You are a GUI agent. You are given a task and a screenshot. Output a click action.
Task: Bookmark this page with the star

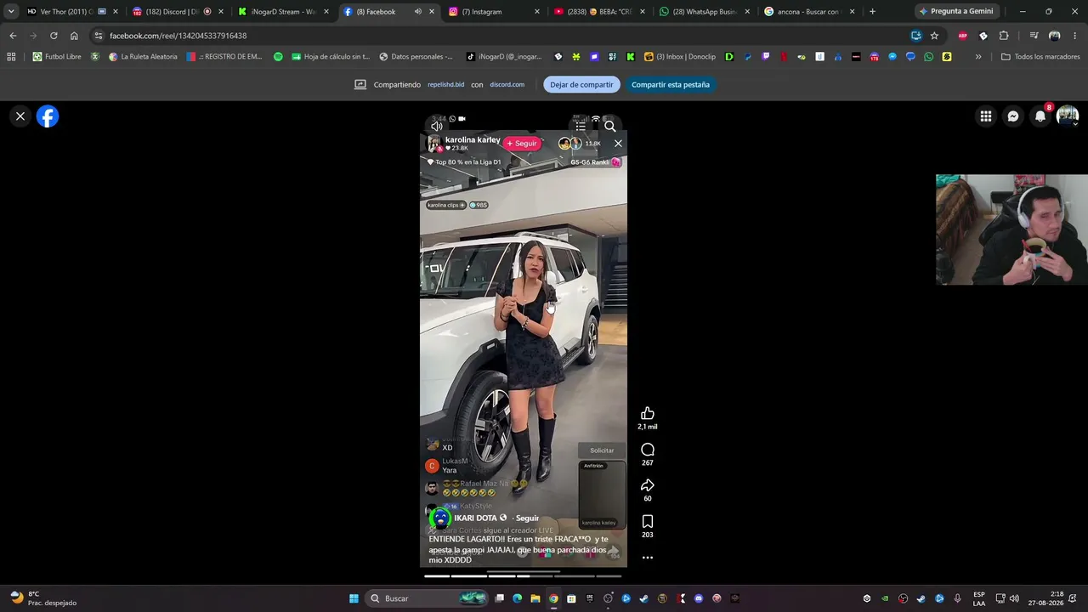[x=934, y=36]
